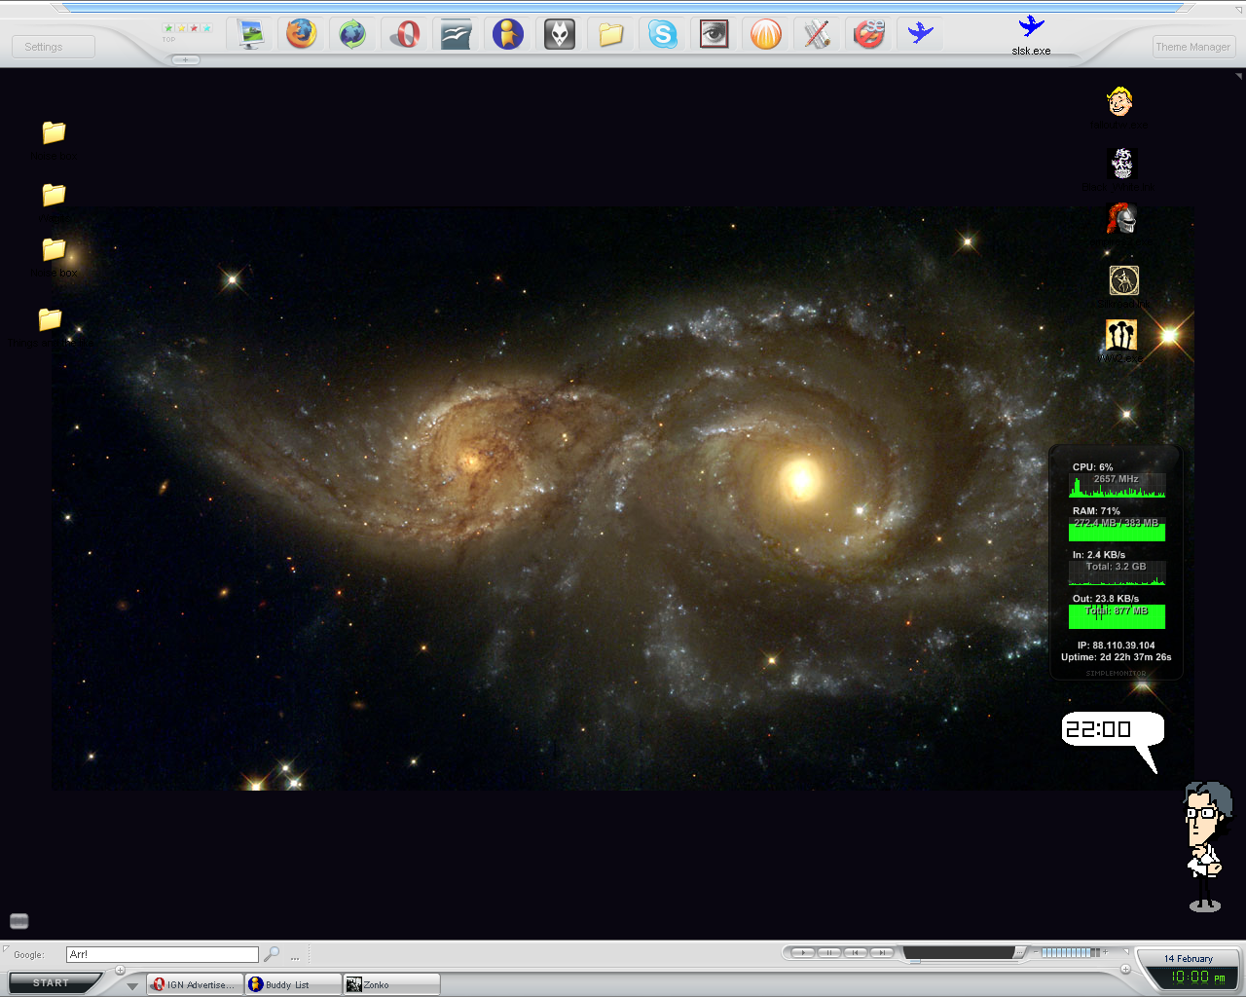Open the knight helmet desktop icon
Screen dimensions: 1246x997
tap(1121, 219)
